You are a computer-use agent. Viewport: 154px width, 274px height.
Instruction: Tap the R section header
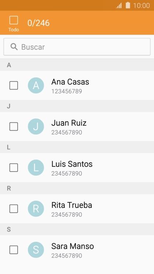pos(77,188)
